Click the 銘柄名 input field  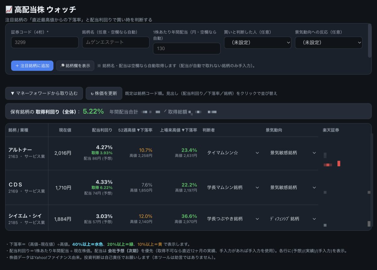click(x=116, y=42)
